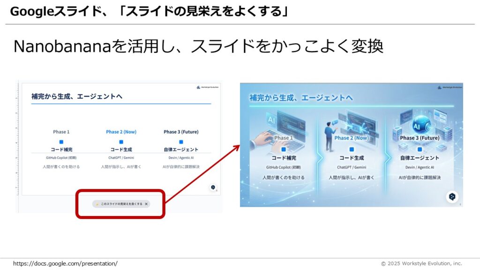Select the hexagon chat icon on the right image
480x270 pixels.
pyautogui.click(x=452, y=195)
